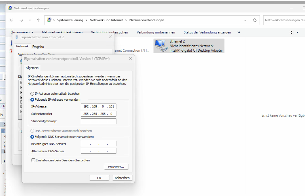Expand the address bar history dropdown
The width and height of the screenshot is (305, 196).
(x=245, y=20)
